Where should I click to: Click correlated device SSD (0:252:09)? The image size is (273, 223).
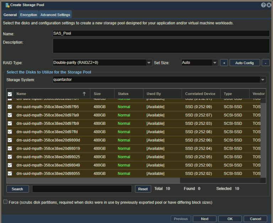point(198,107)
